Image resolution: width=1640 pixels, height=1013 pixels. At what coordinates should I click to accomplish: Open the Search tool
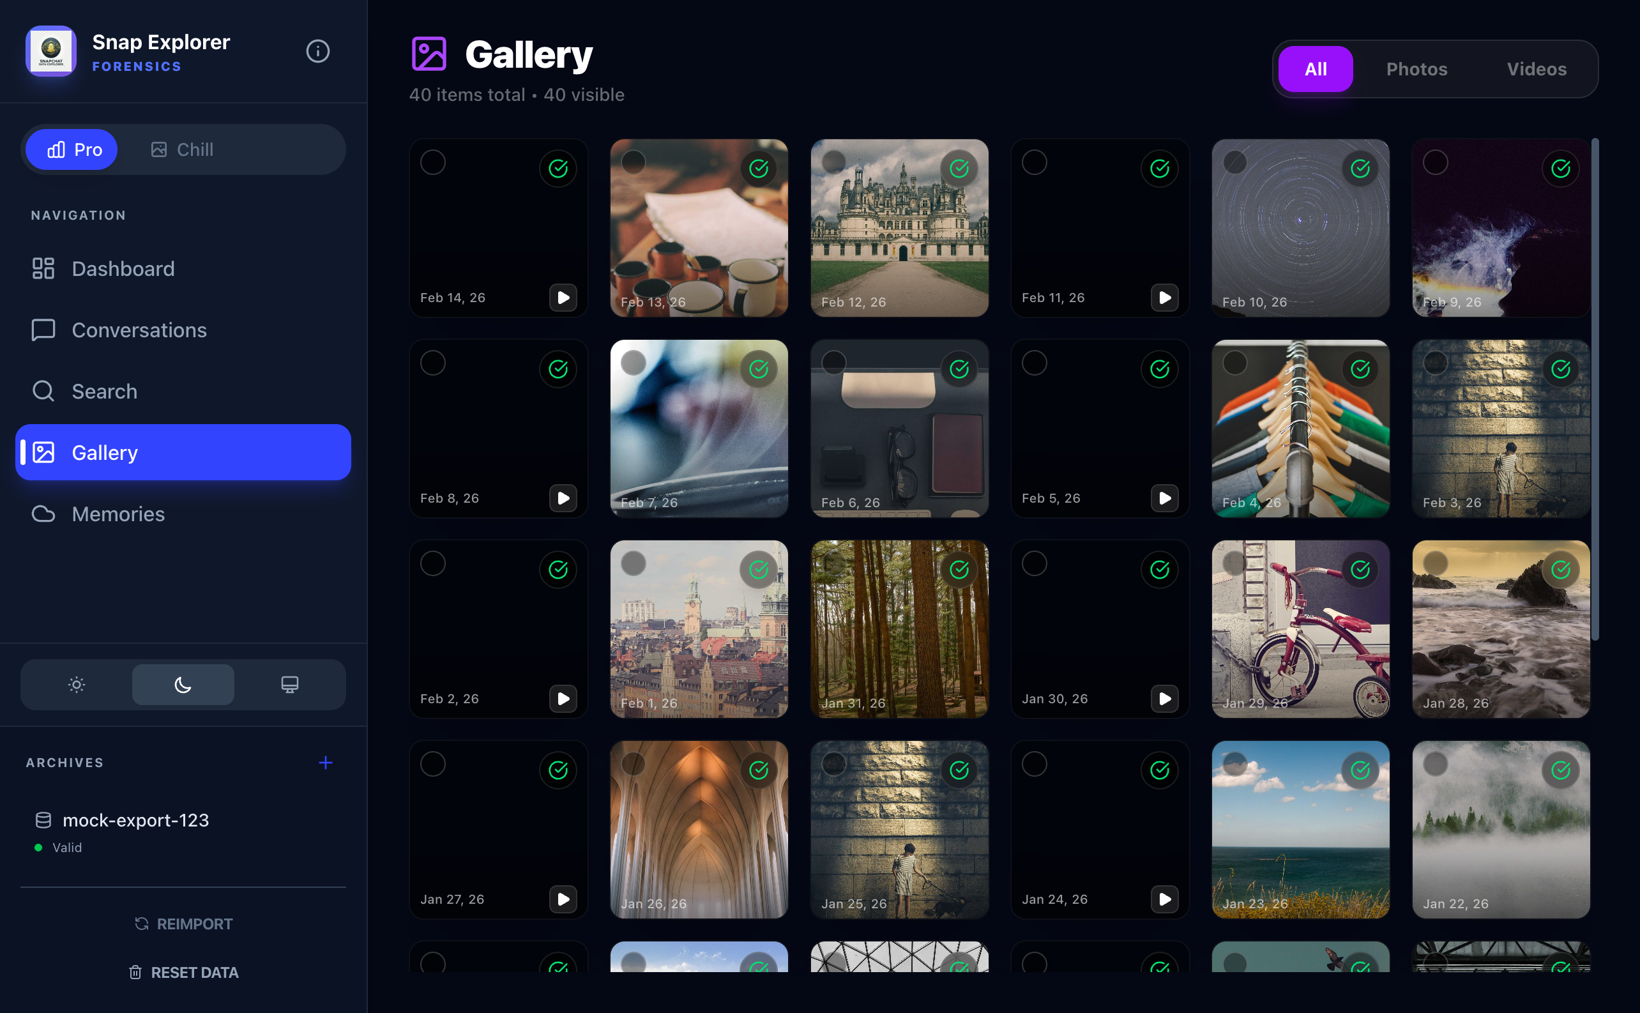coord(104,392)
